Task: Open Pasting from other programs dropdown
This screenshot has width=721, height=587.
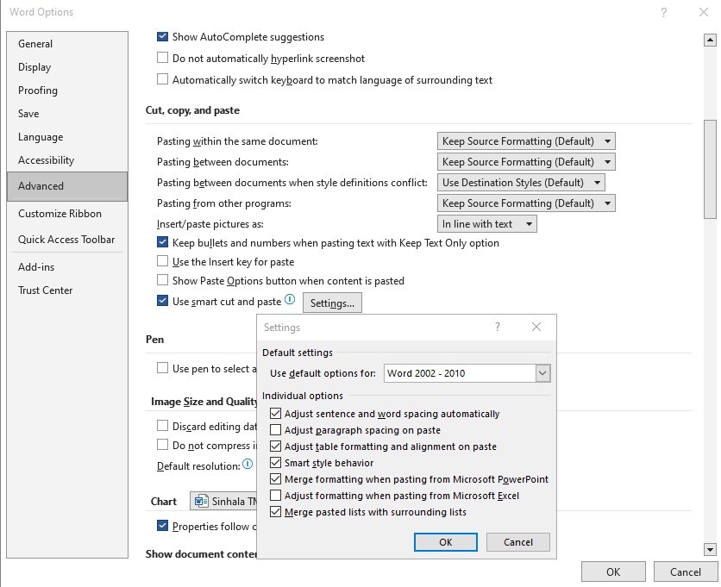Action: pos(526,203)
